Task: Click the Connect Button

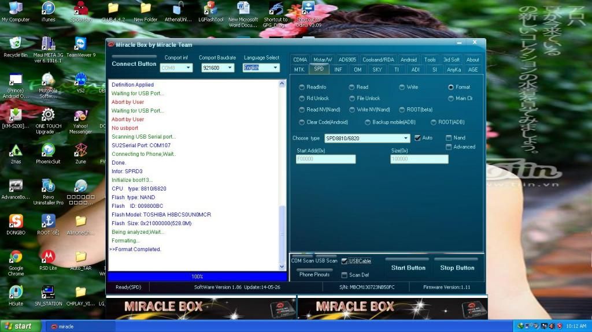Action: (134, 64)
